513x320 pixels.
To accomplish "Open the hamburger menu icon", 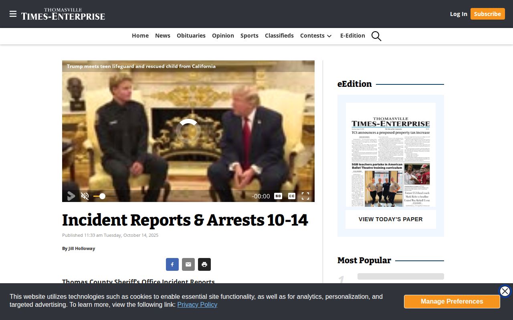I will pos(13,14).
